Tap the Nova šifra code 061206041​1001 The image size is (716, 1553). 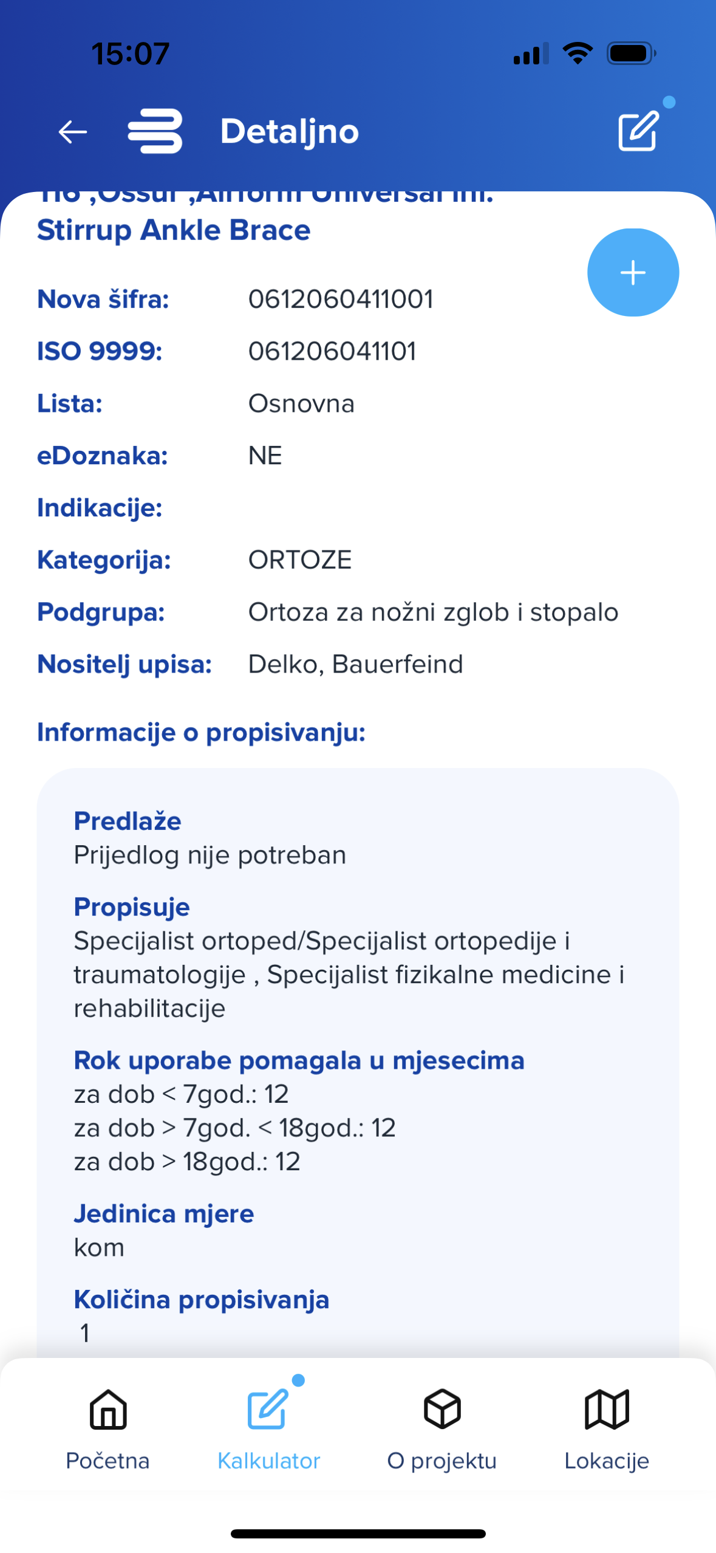pos(341,299)
